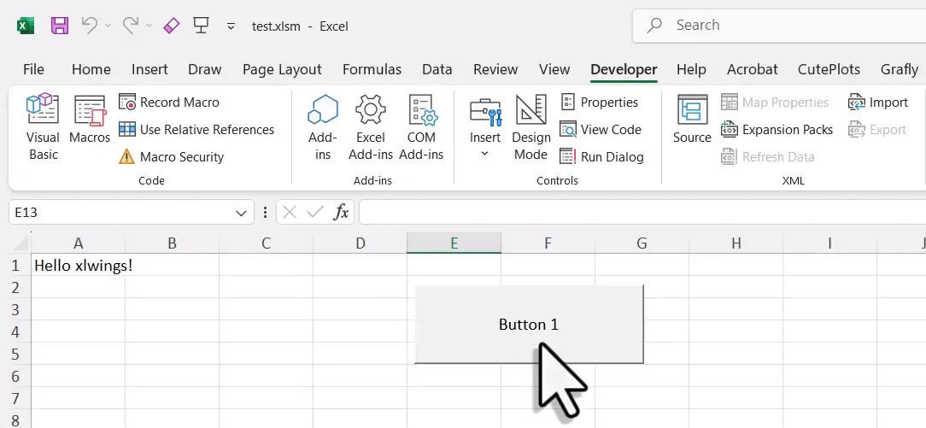Image resolution: width=926 pixels, height=428 pixels.
Task: Open COM Add-ins dialog
Action: point(421,127)
